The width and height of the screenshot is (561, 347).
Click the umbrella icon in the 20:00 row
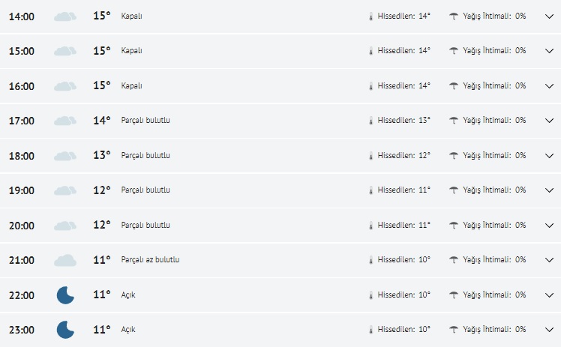(x=454, y=225)
